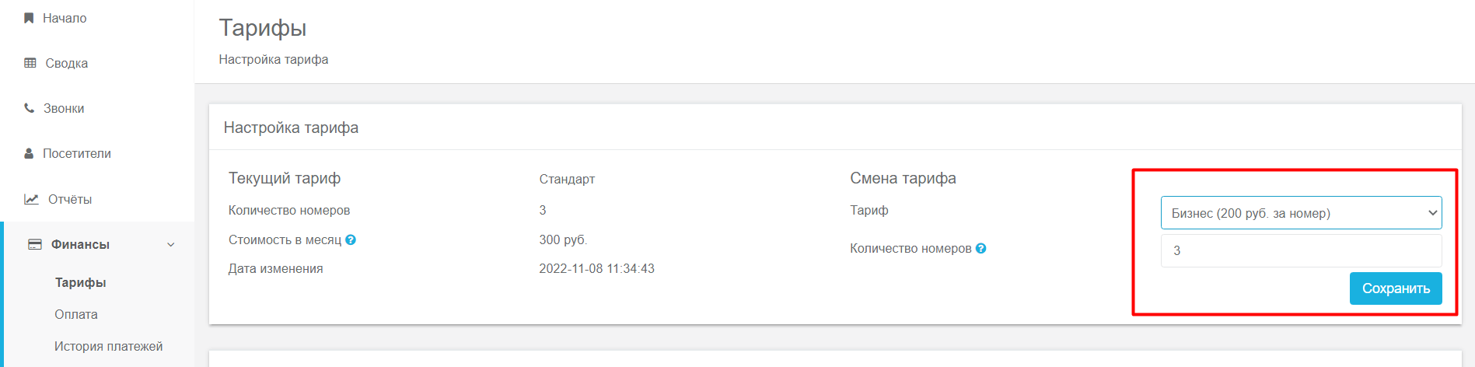Open the Начало menu item
The height and width of the screenshot is (367, 1475).
65,18
